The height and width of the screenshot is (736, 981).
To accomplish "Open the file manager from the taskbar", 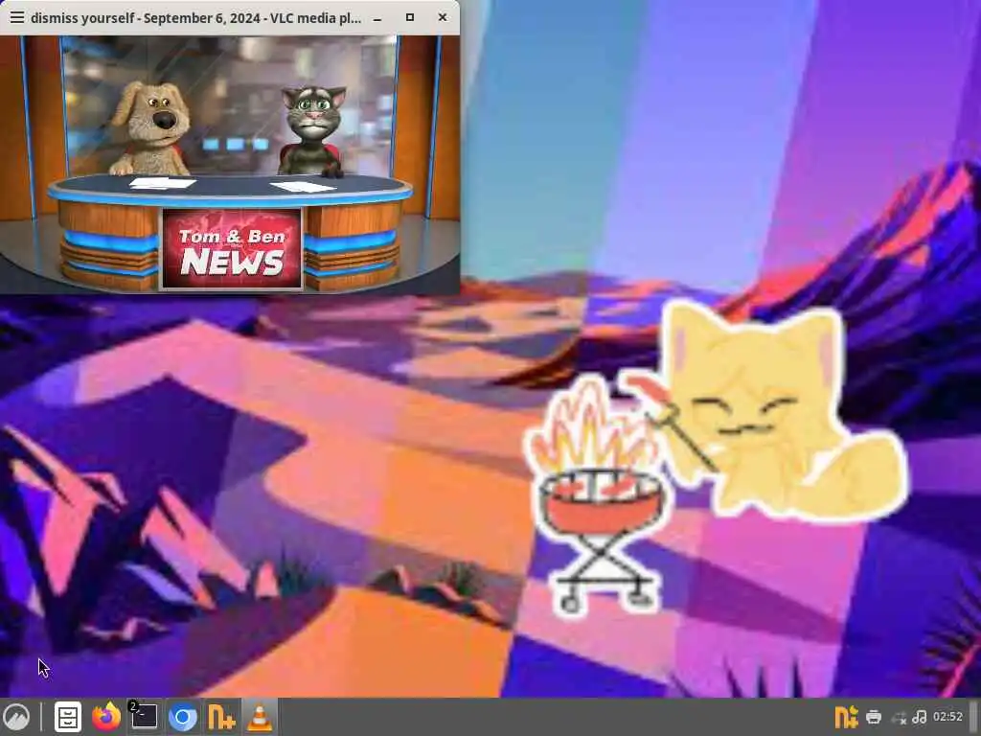I will (x=68, y=717).
